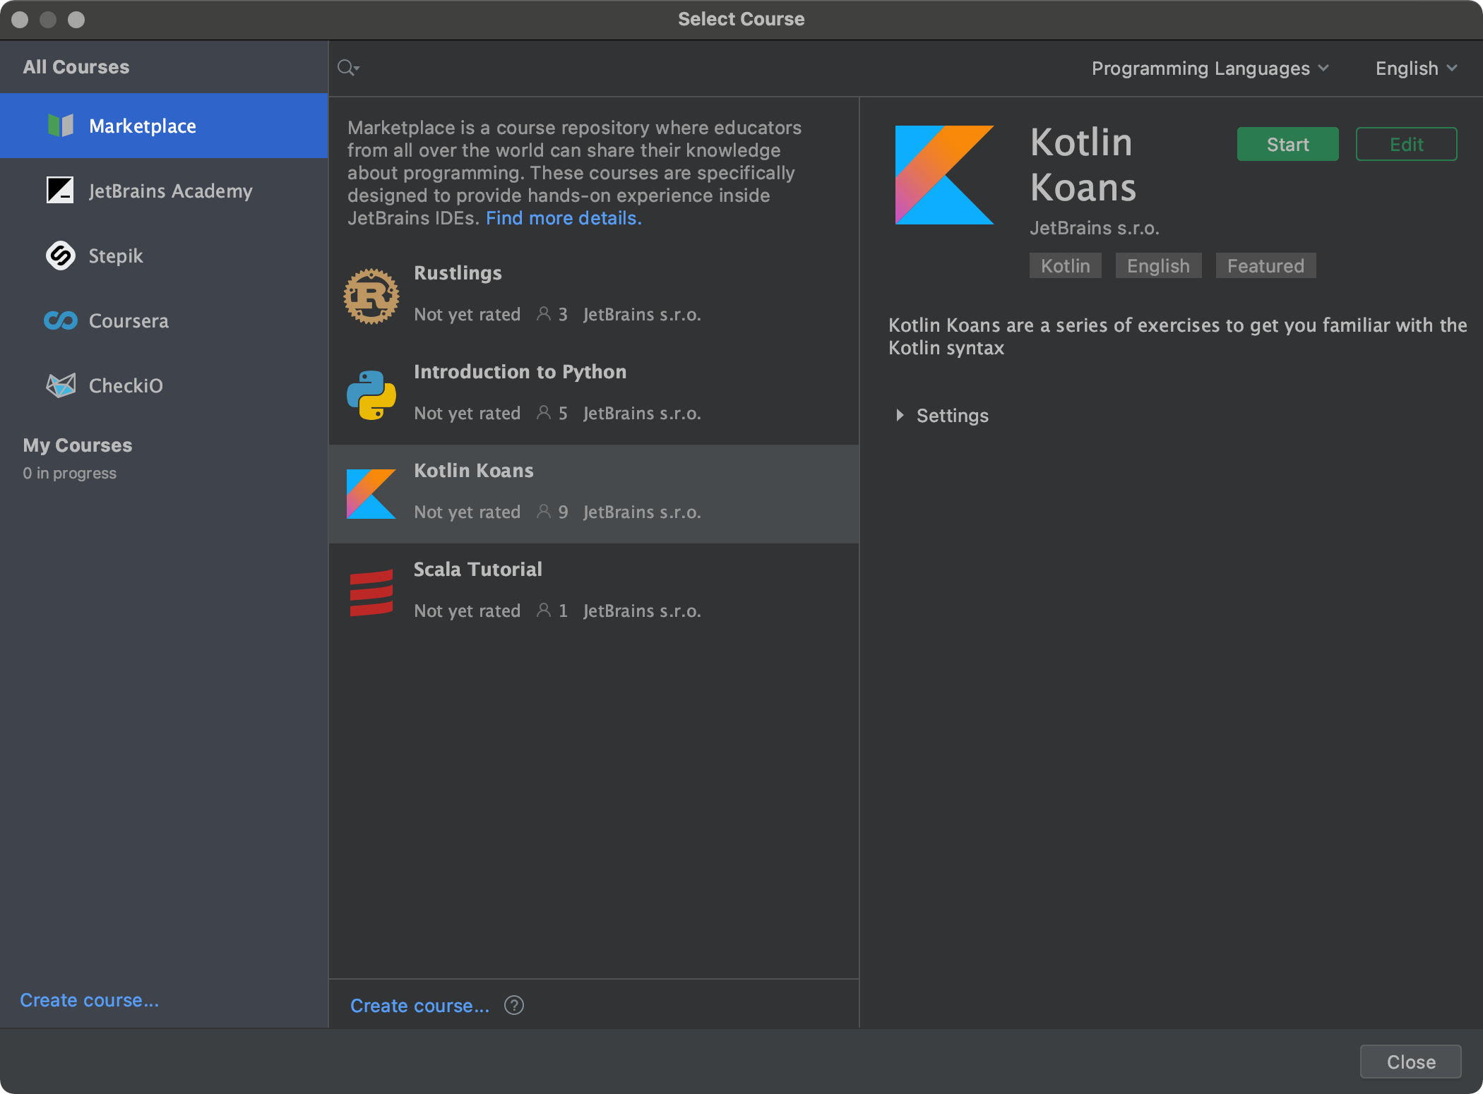Click JetBrains s.r.o. on Scala Tutorial row
Viewport: 1483px width, 1094px height.
642,611
